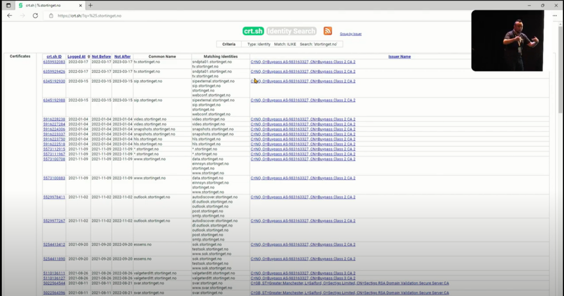Image resolution: width=564 pixels, height=296 pixels.
Task: Open the browser three-dots settings menu
Action: click(554, 15)
